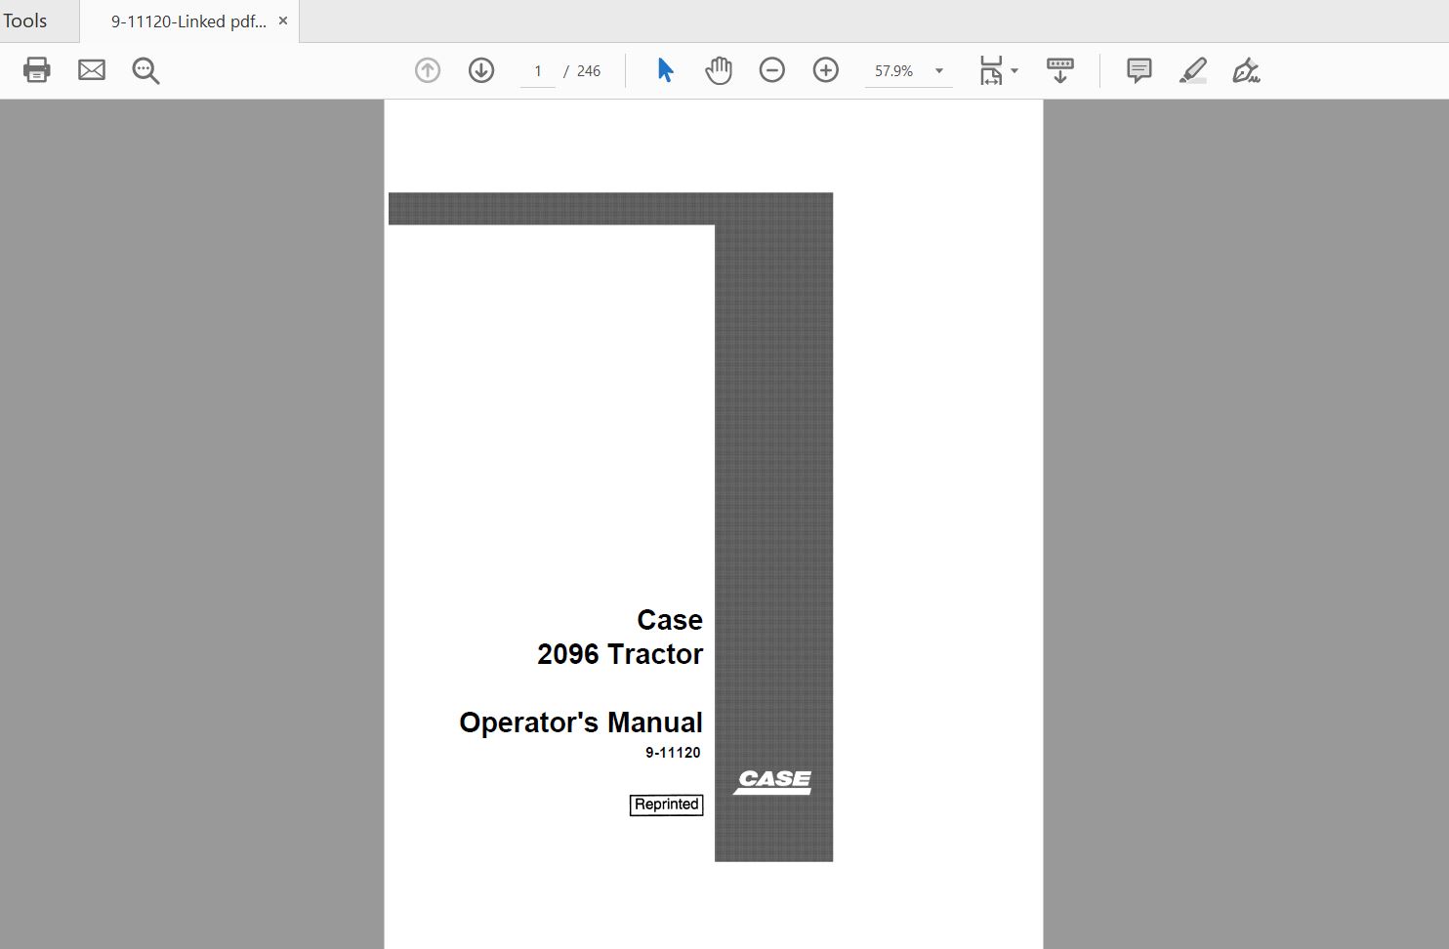The height and width of the screenshot is (949, 1449).
Task: Click the 'Operator's Manual' title text
Action: pyautogui.click(x=581, y=722)
